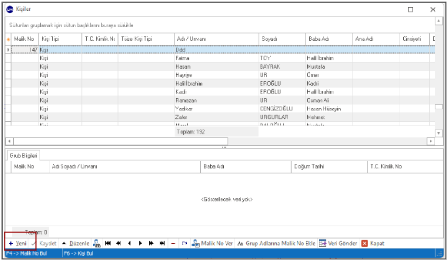Go to previous page of records
The width and height of the screenshot is (448, 261).
point(119,244)
